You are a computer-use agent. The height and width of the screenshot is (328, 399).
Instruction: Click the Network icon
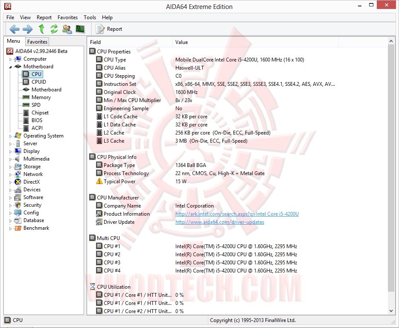(x=18, y=174)
